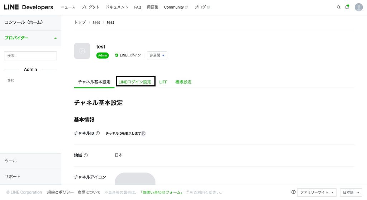Click the green Admin badge
This screenshot has width=367, height=200.
tap(103, 55)
